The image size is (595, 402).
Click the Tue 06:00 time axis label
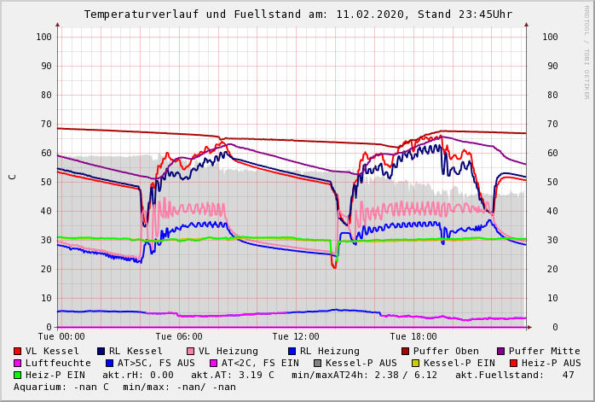click(x=178, y=336)
